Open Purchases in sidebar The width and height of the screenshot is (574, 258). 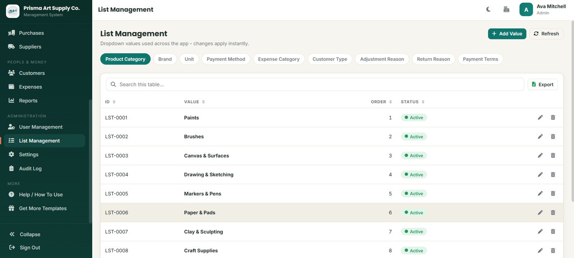(44, 33)
